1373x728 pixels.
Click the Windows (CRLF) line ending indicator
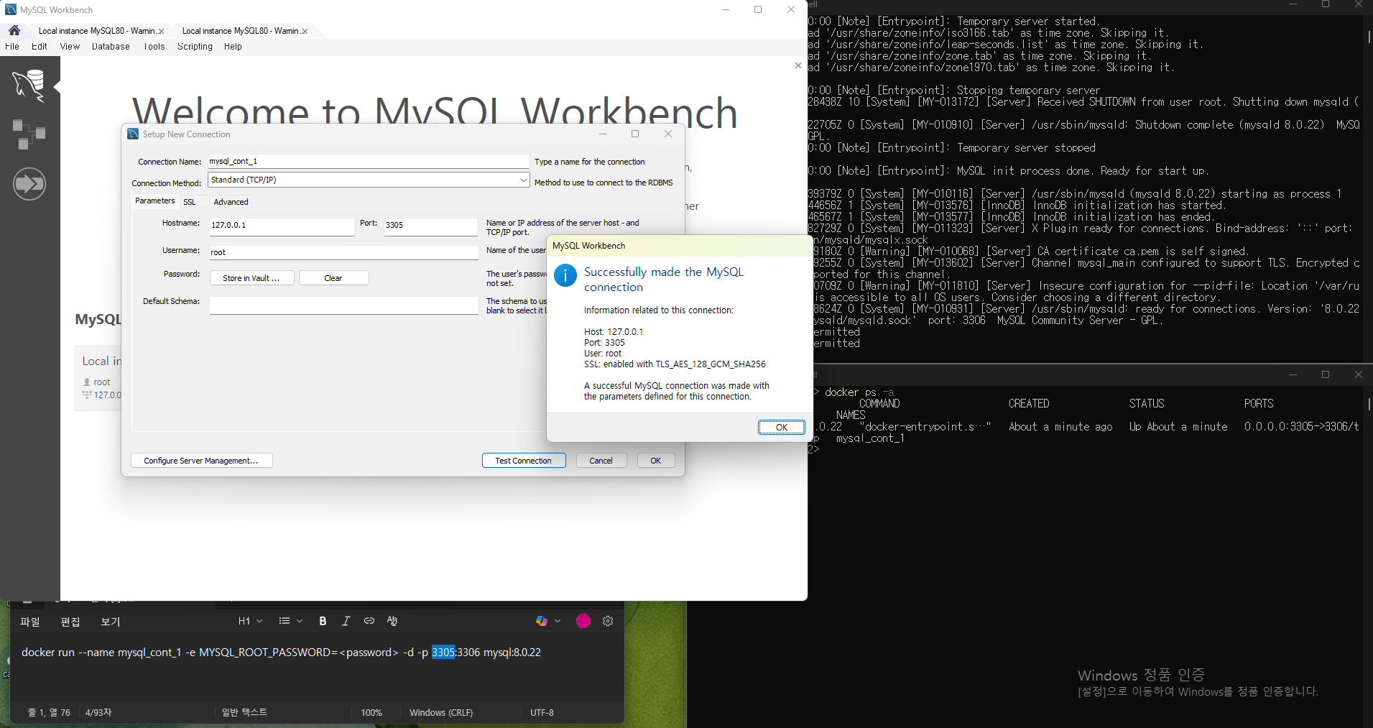pos(441,713)
